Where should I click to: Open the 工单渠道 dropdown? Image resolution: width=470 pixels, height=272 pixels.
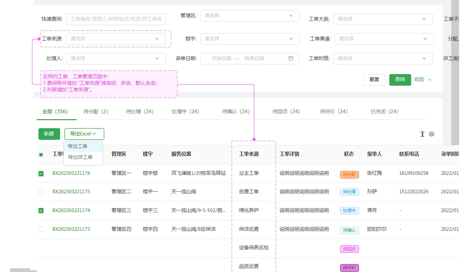click(384, 39)
